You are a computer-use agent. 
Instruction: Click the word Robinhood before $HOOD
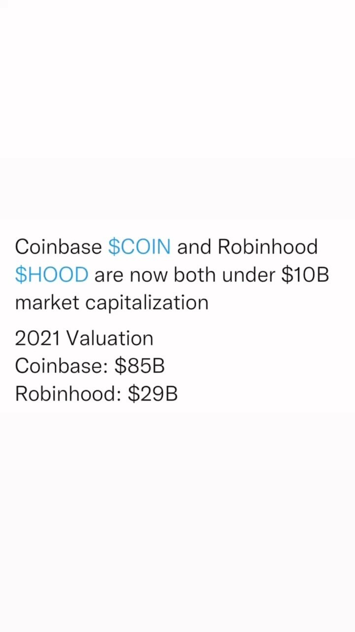click(x=268, y=247)
